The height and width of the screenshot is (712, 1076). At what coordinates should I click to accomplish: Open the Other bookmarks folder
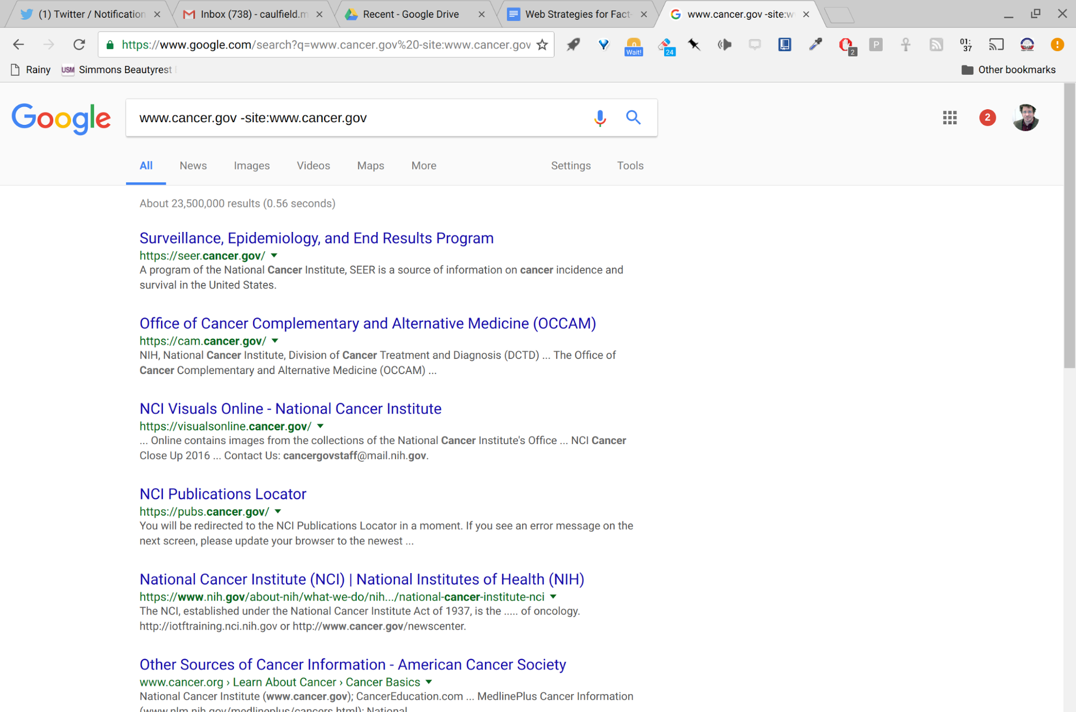(x=1008, y=70)
